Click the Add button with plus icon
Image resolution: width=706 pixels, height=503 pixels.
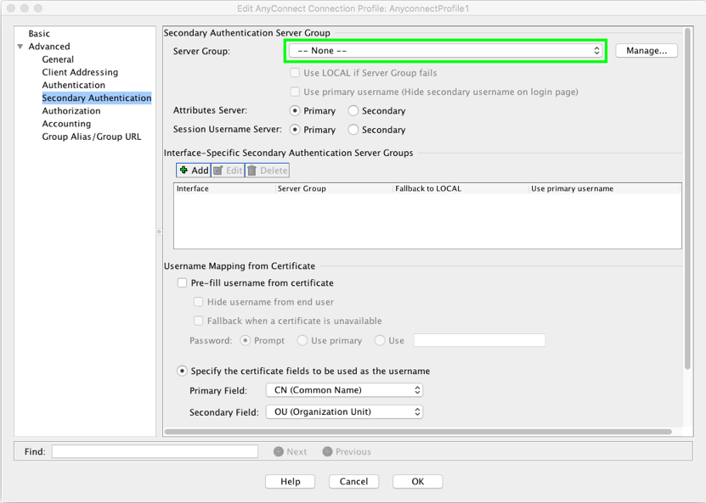(193, 170)
